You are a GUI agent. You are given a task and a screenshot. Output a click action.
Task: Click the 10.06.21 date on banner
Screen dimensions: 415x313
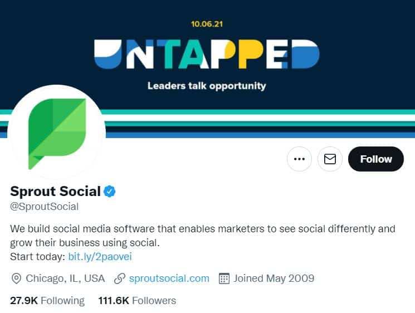207,24
